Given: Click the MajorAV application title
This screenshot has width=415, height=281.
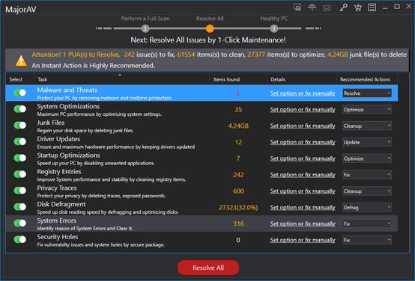Looking at the screenshot, I should point(21,10).
